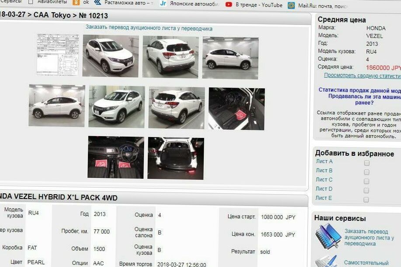Click the Растаможка авто bookmark favicon
401x267 pixels.
(98, 3)
